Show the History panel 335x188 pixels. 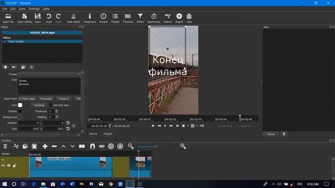[167, 18]
